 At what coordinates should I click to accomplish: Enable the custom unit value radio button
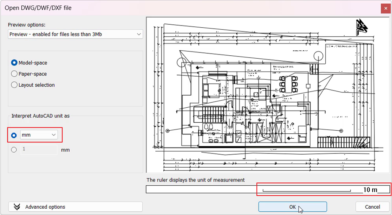[x=14, y=150]
